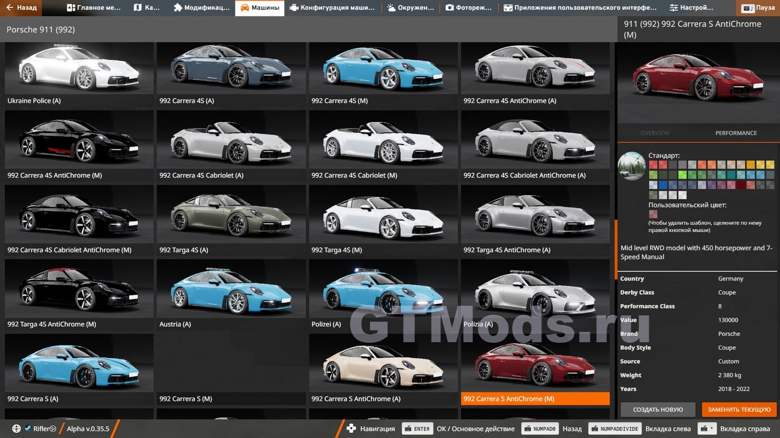The height and width of the screenshot is (438, 780).
Task: Click the Пауза button
Action: click(758, 9)
